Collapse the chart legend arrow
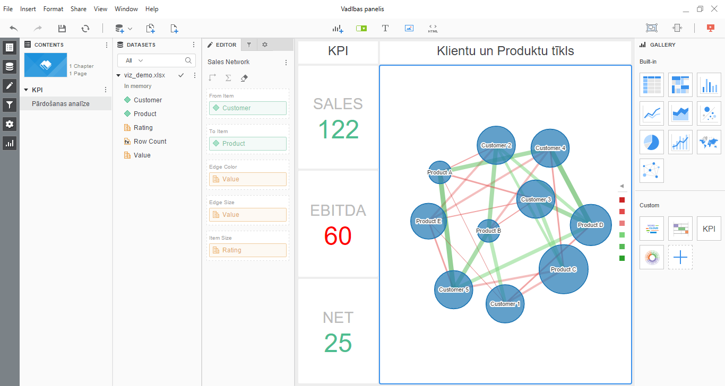The height and width of the screenshot is (386, 725). (622, 186)
